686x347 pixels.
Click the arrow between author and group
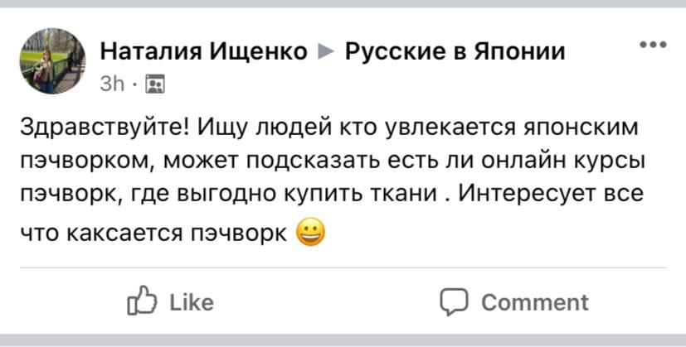click(327, 52)
